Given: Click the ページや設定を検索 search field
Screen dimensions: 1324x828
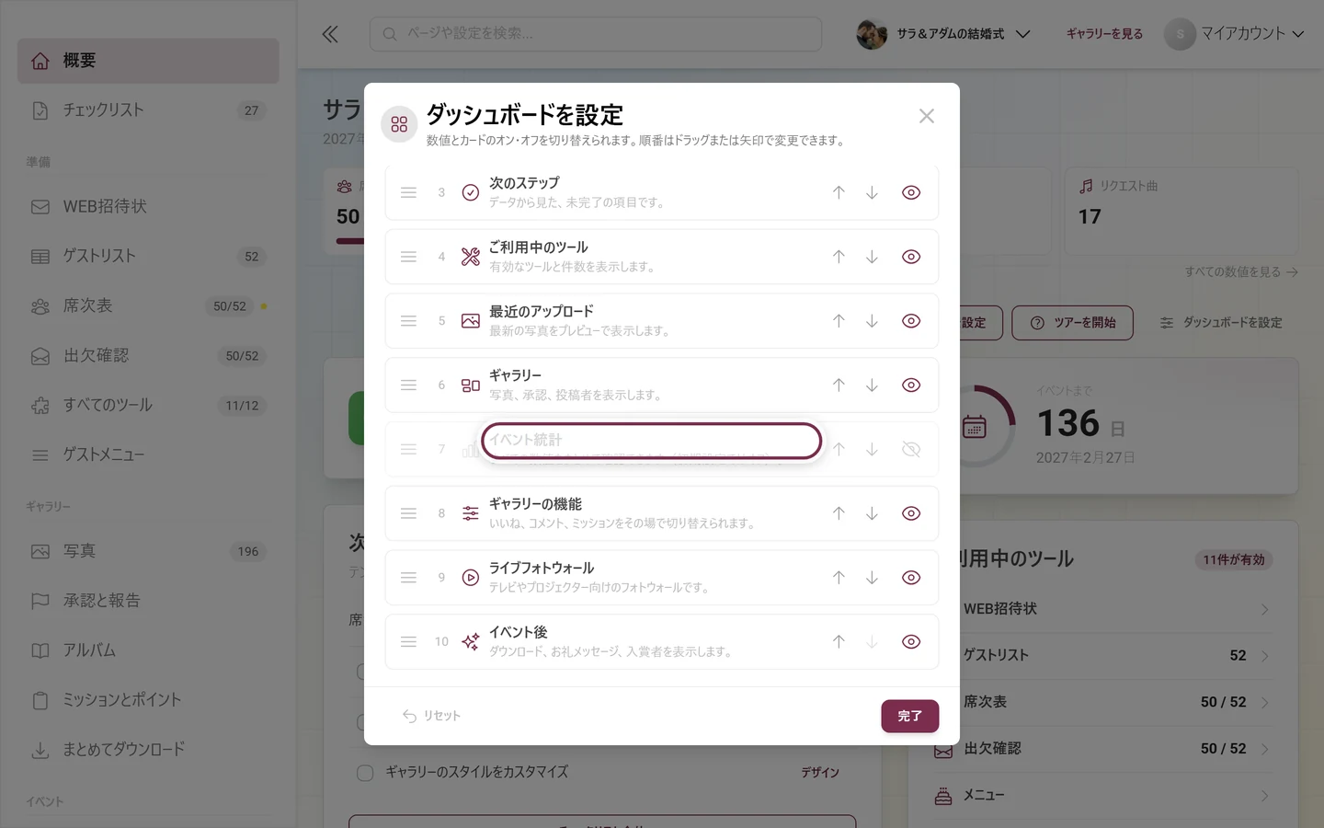Looking at the screenshot, I should [596, 34].
